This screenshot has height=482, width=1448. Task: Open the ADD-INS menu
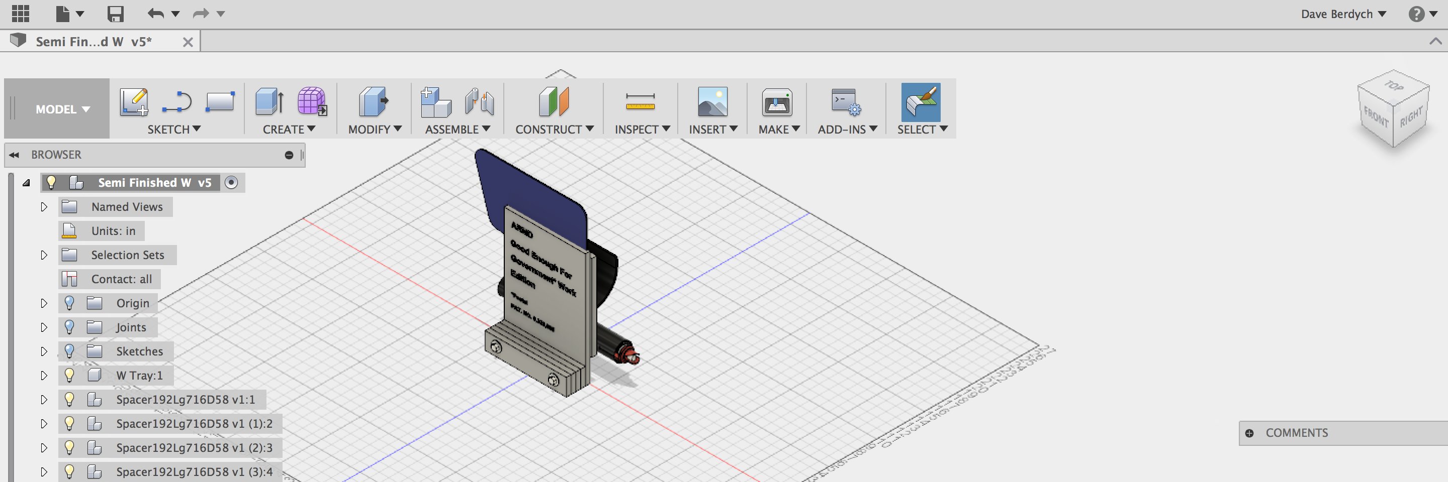click(847, 129)
